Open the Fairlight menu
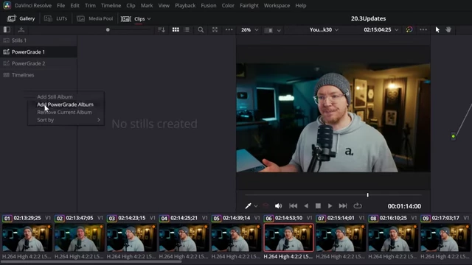472x265 pixels. click(249, 5)
